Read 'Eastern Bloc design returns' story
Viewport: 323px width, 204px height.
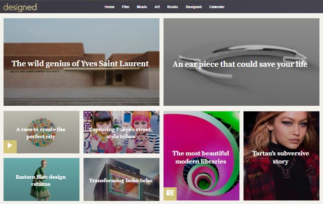pyautogui.click(x=41, y=180)
